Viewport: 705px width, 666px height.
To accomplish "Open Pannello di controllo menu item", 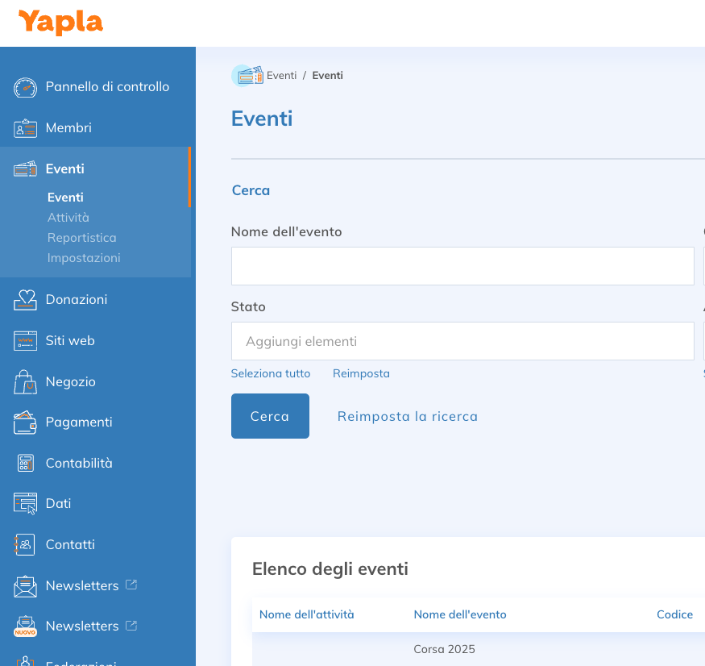I will (x=107, y=86).
